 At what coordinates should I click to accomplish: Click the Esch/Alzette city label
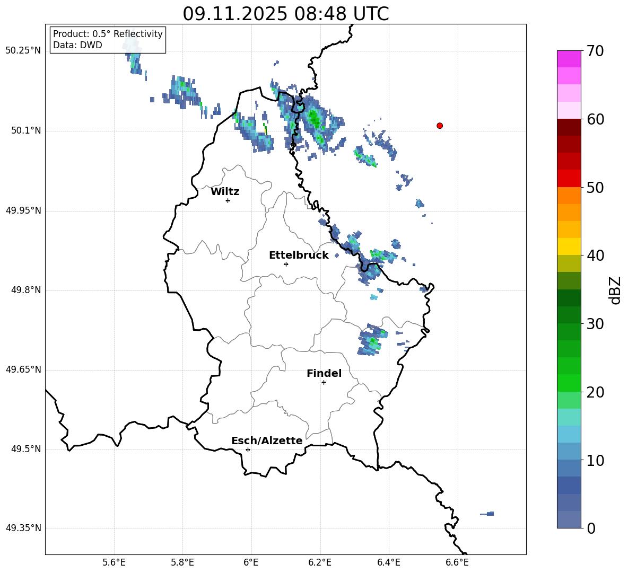click(x=267, y=440)
